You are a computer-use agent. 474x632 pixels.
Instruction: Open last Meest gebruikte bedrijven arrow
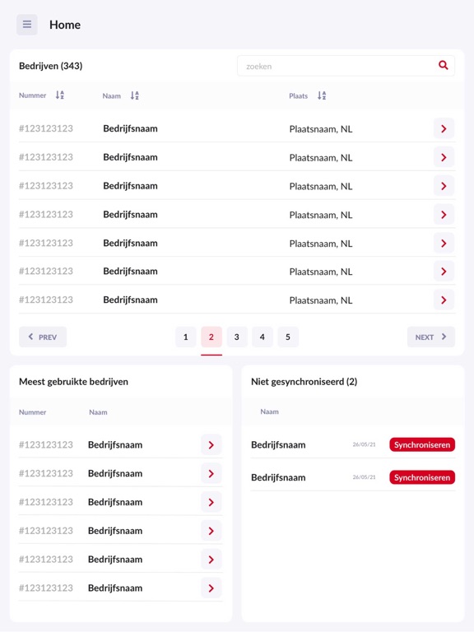(x=211, y=588)
